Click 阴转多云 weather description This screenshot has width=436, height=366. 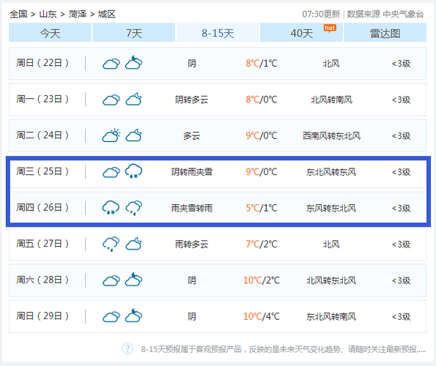[191, 100]
